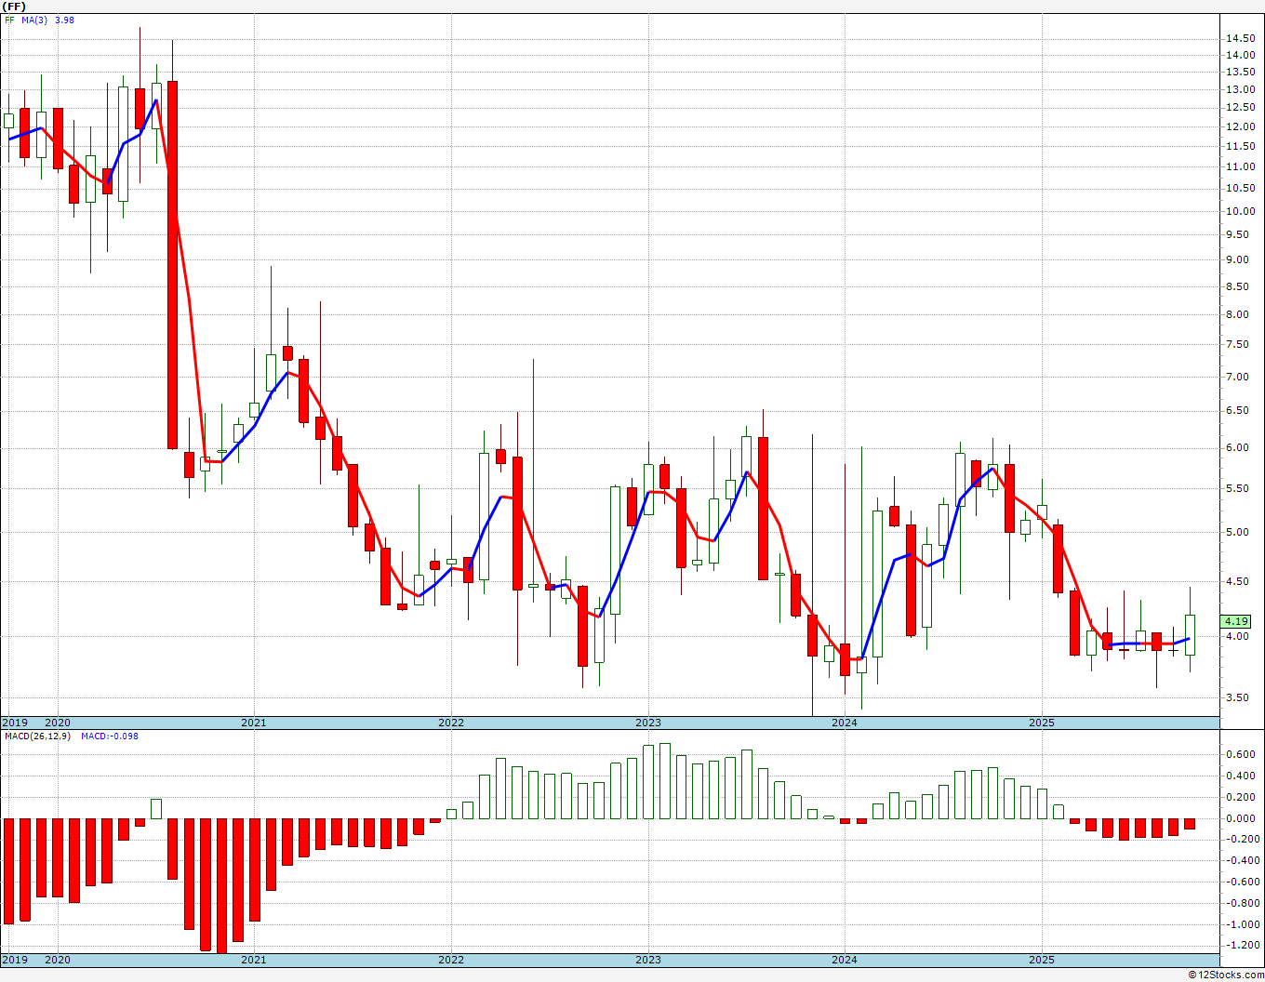Choose price level 11.00 on the axis
Screen dimensions: 1265x982
[1239, 166]
